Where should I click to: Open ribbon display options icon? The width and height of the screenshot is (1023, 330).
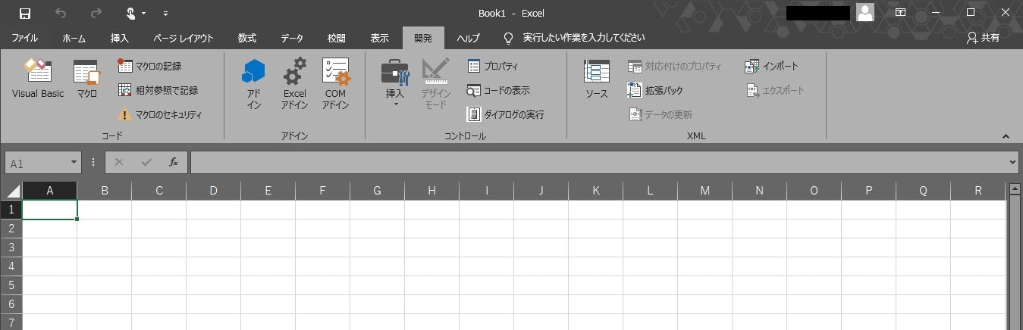[900, 13]
